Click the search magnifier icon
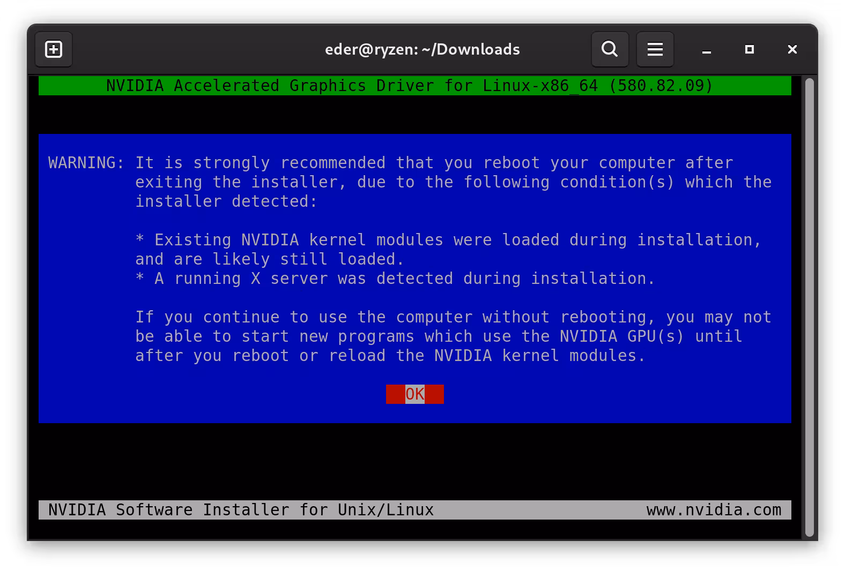The width and height of the screenshot is (845, 571). 610,50
